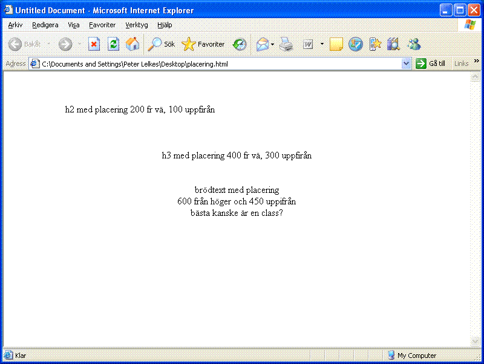484x364 pixels.
Task: Open the Research books icon
Action: 393,44
